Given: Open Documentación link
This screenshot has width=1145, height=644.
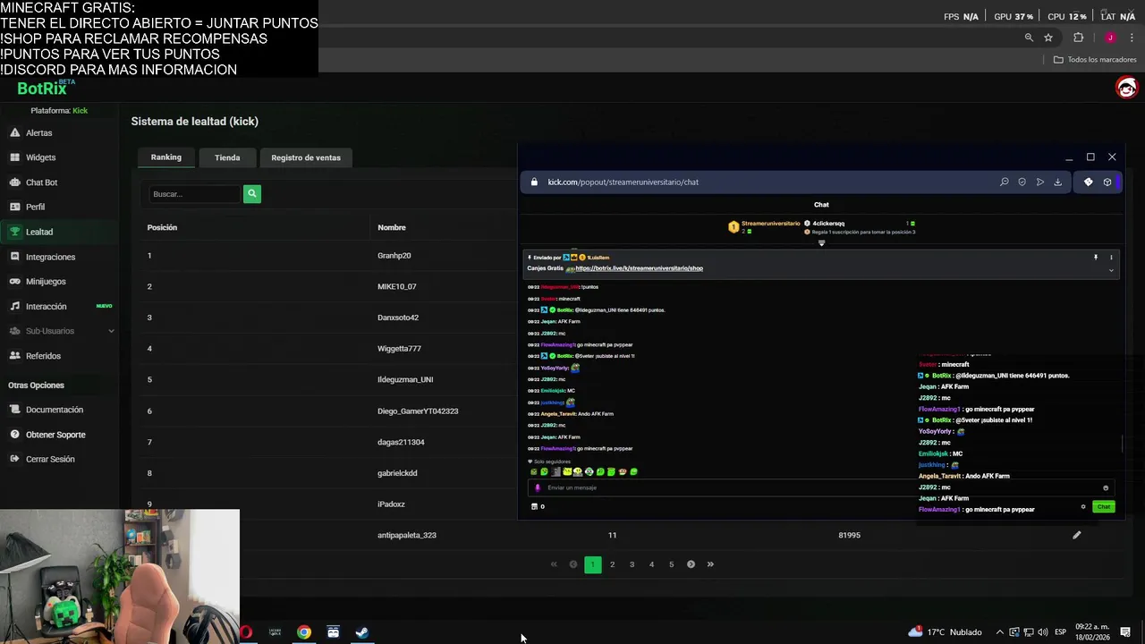Looking at the screenshot, I should point(54,410).
